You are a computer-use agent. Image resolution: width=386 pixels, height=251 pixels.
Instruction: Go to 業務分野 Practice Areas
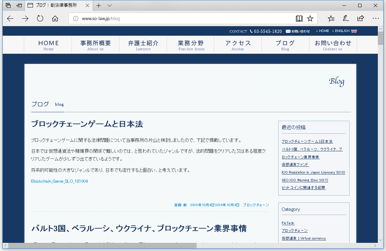(x=191, y=45)
